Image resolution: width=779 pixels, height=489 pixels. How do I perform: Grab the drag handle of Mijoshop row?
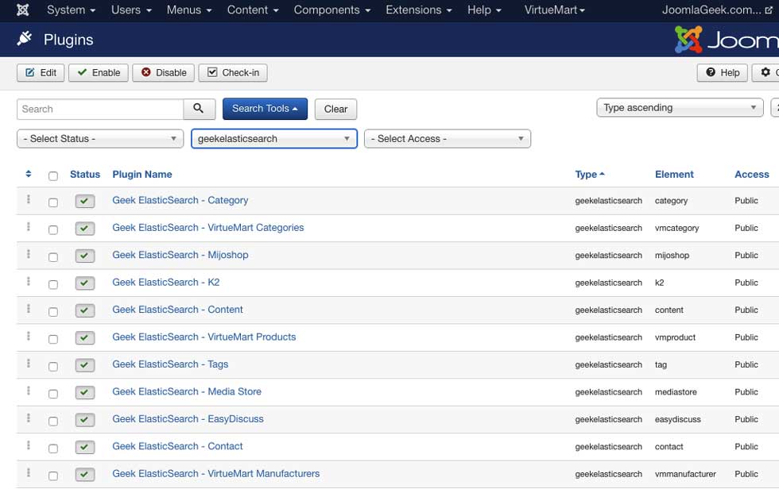tap(29, 254)
